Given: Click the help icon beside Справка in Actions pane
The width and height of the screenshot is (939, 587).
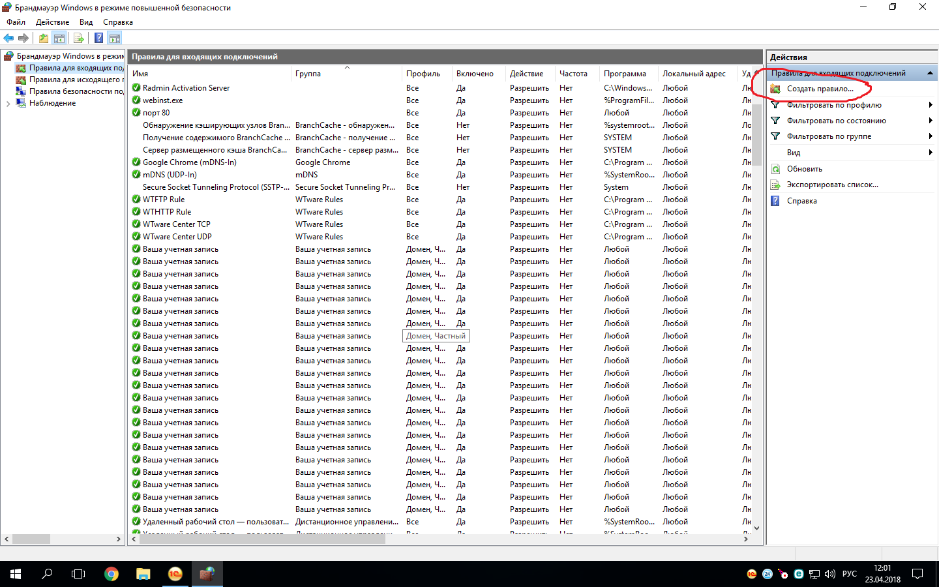Looking at the screenshot, I should [x=775, y=201].
